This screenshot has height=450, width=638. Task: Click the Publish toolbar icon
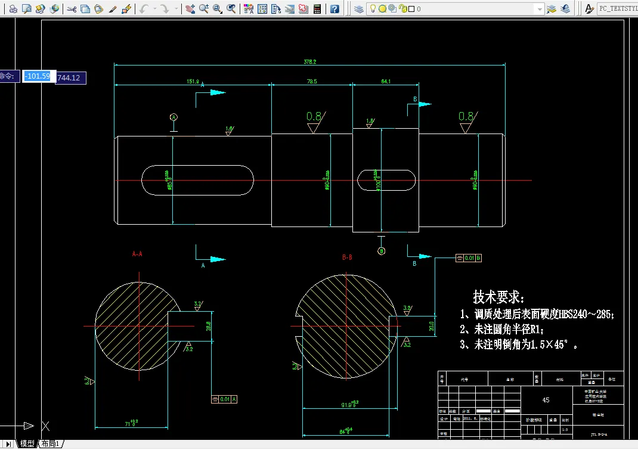[x=41, y=8]
